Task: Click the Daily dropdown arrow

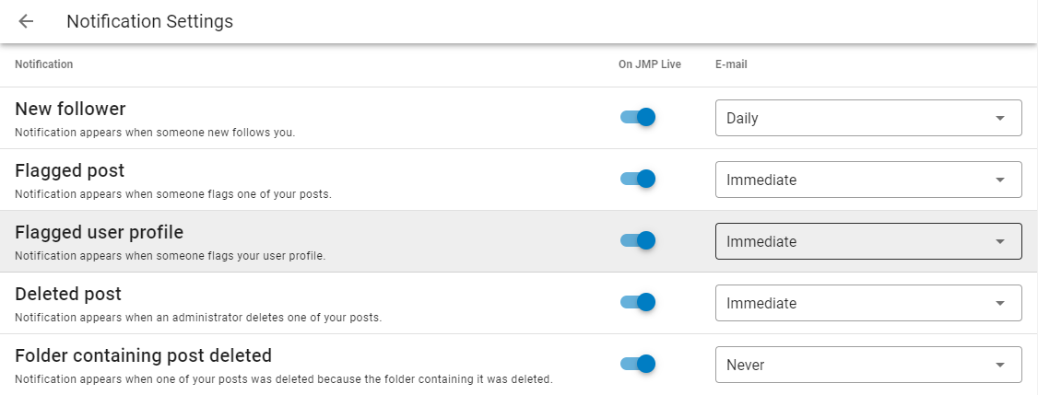Action: tap(1000, 118)
